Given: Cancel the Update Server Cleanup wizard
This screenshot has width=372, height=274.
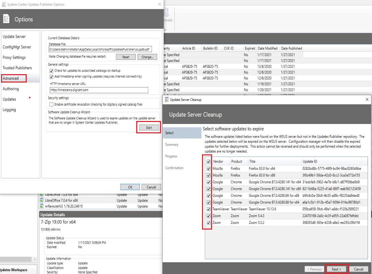Looking at the screenshot, I should (358, 269).
